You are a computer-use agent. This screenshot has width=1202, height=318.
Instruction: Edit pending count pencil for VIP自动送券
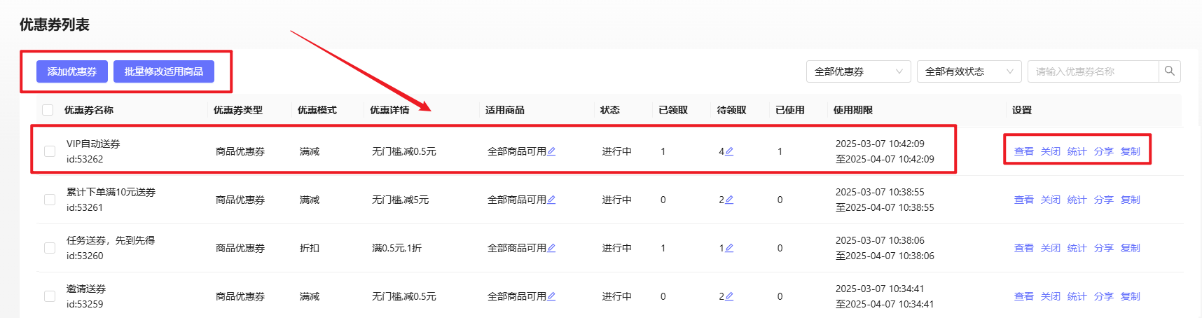pos(729,151)
